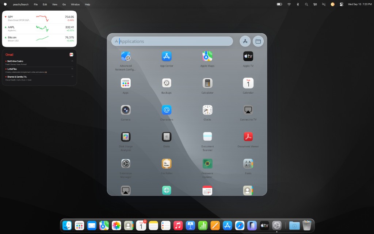
Task: Open the Trash in the Dock
Action: [307, 225]
